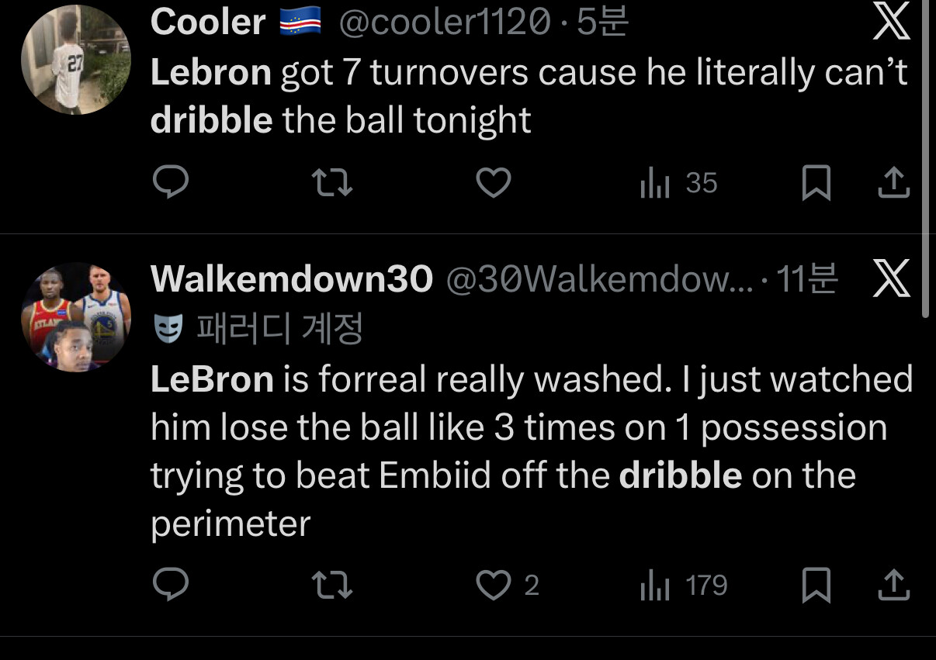Click the bold Lebron keyword in Cooler's tweet
The height and width of the screenshot is (660, 936).
tap(210, 72)
